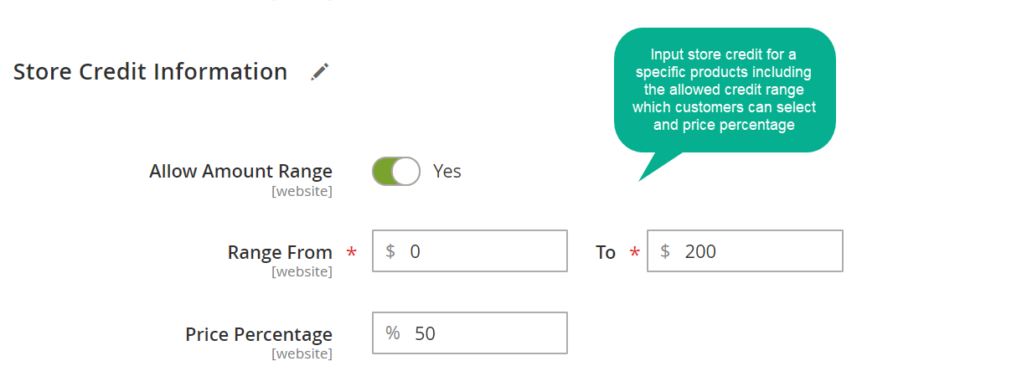The image size is (1022, 392).
Task: Click the [website] scope under Allow Amount Range
Action: (302, 192)
